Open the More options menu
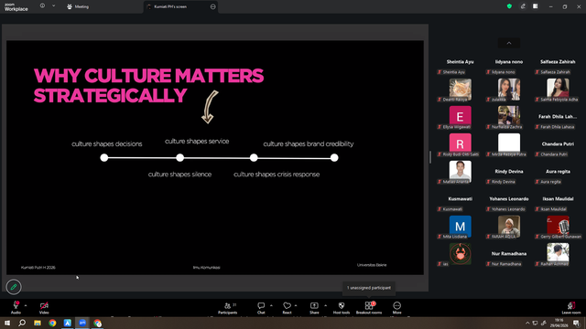This screenshot has height=329, width=586. pos(396,308)
